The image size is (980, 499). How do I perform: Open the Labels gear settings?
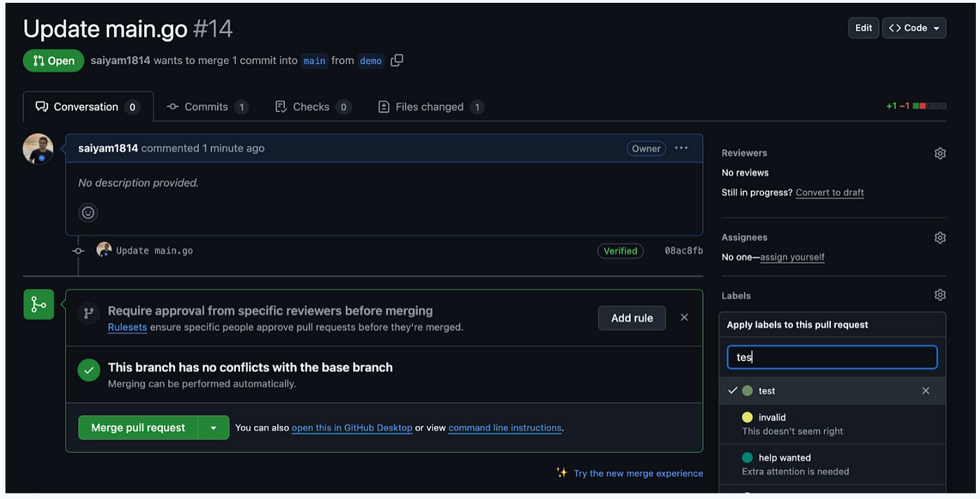coord(940,295)
